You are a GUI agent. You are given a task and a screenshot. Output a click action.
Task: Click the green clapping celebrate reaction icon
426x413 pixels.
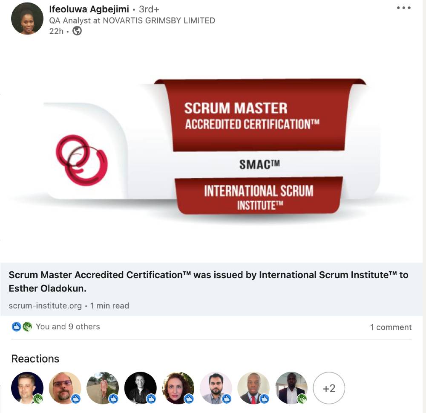tap(27, 326)
